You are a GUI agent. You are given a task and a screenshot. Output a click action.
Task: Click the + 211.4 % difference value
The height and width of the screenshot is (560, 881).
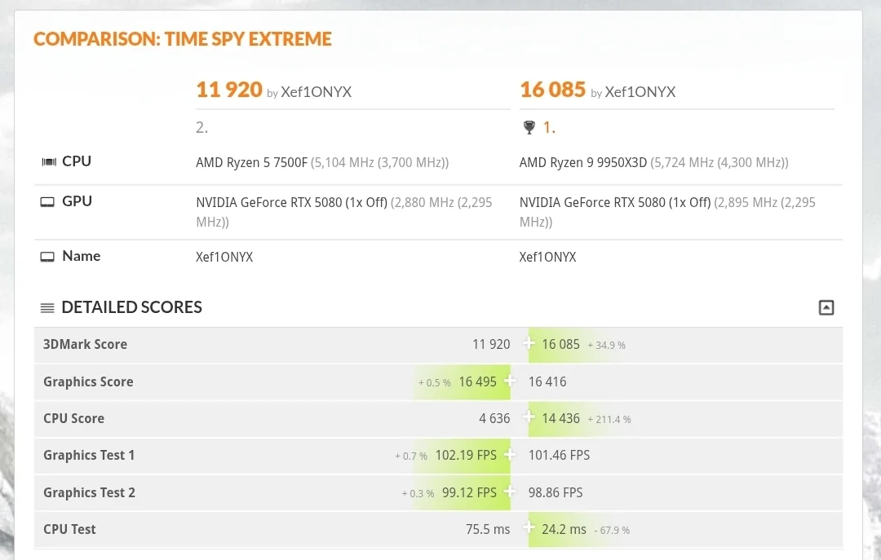[609, 420]
